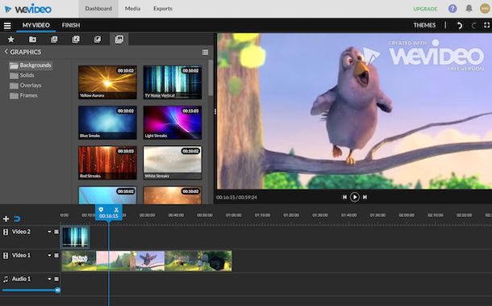Click the 01:00:00 mark on timeline ruler
This screenshot has width=492, height=306.
233,216
